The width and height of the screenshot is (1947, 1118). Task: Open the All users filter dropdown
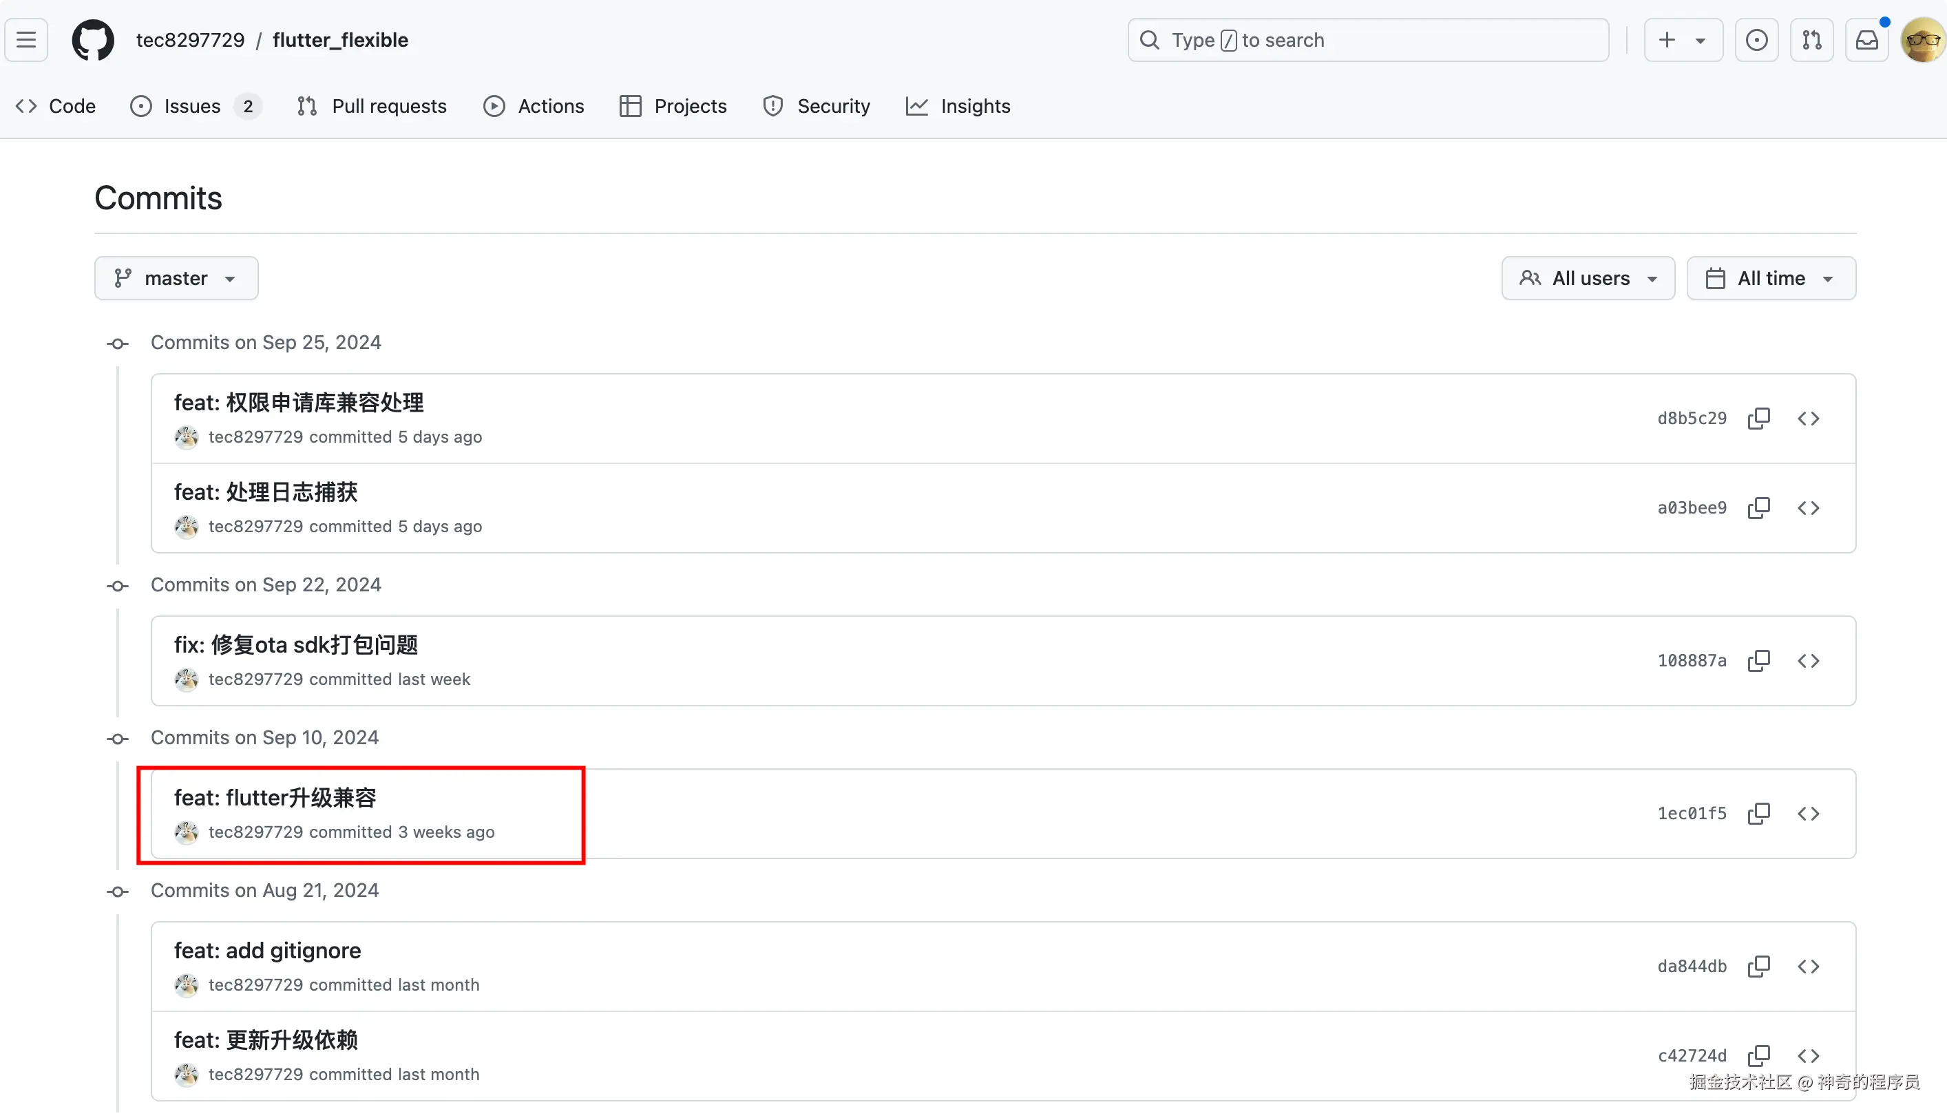click(x=1588, y=278)
